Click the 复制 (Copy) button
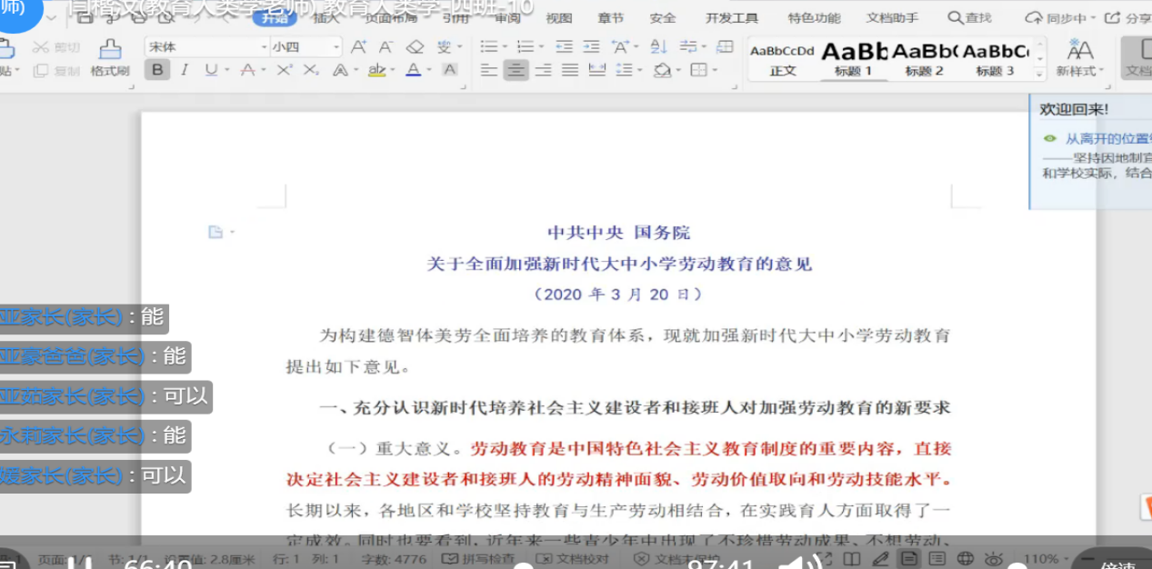 coord(56,71)
